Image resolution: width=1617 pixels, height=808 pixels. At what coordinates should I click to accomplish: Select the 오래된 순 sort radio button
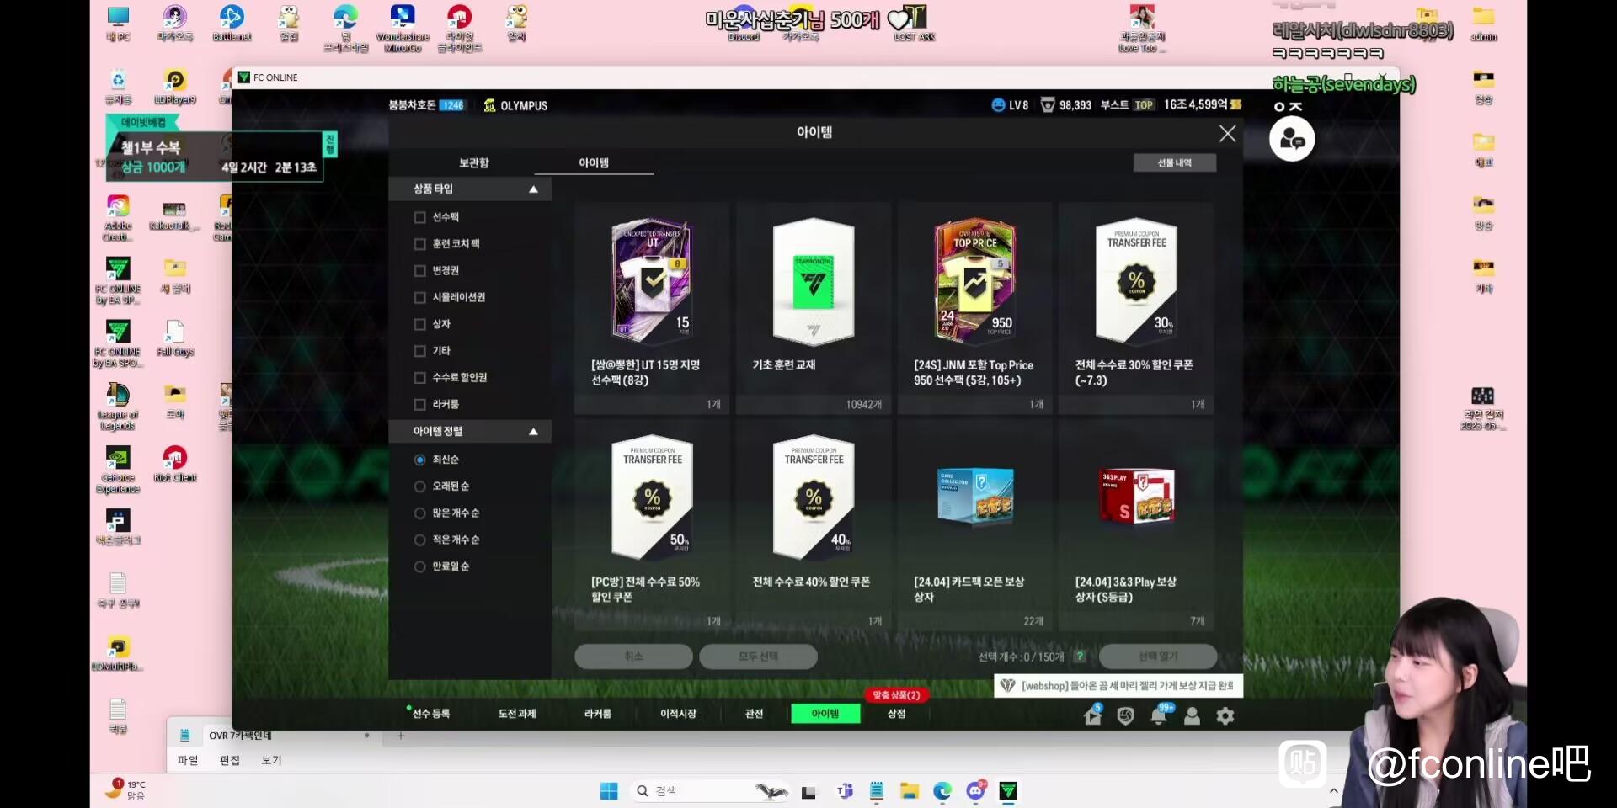[x=419, y=486]
